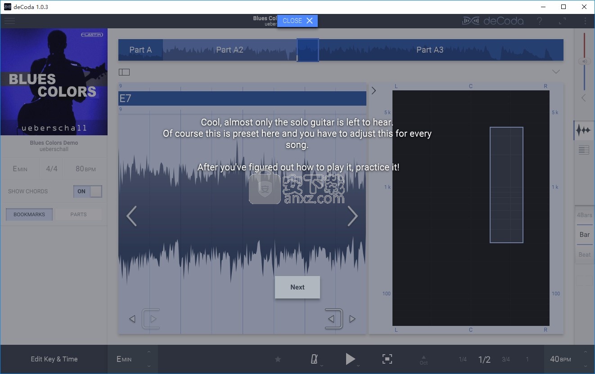This screenshot has height=374, width=595.
Task: Select Part A in song overview
Action: coord(140,50)
